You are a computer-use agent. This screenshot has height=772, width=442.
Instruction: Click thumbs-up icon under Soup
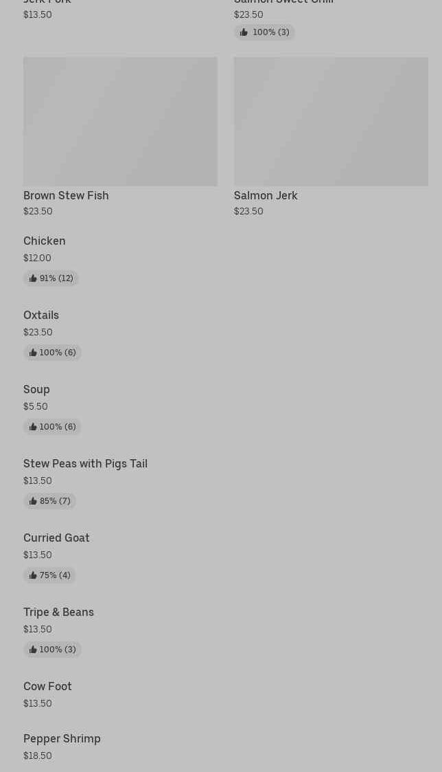point(33,427)
